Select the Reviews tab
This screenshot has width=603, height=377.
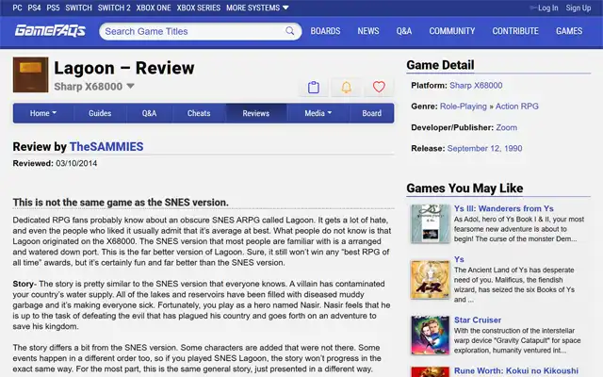click(x=255, y=113)
